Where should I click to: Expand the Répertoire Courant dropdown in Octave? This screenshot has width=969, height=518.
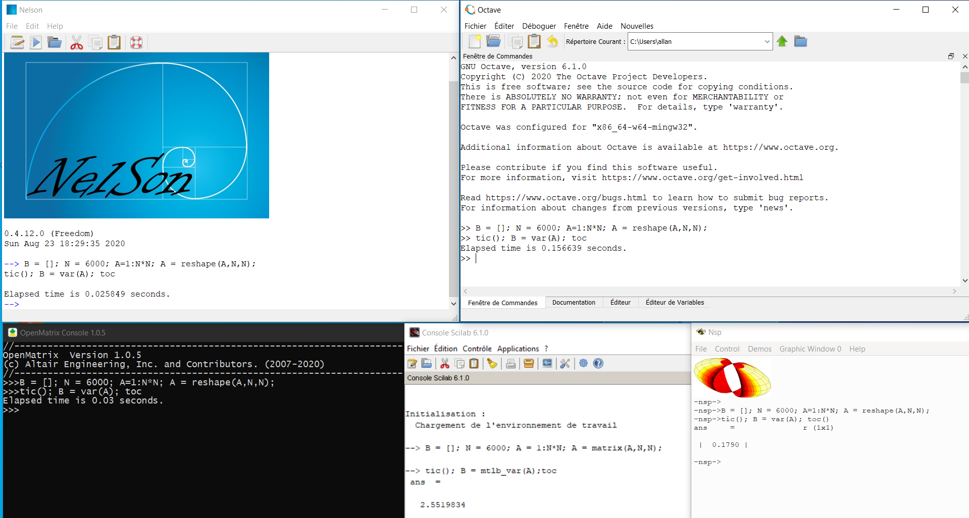click(767, 41)
